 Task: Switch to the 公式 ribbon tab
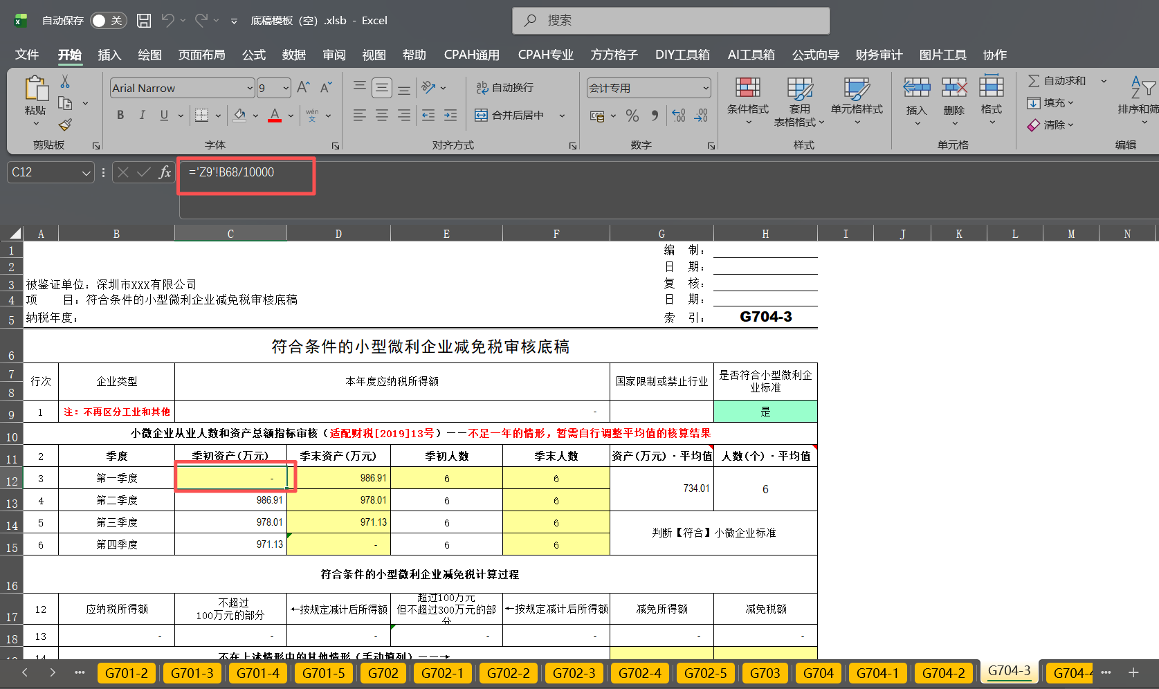tap(254, 55)
